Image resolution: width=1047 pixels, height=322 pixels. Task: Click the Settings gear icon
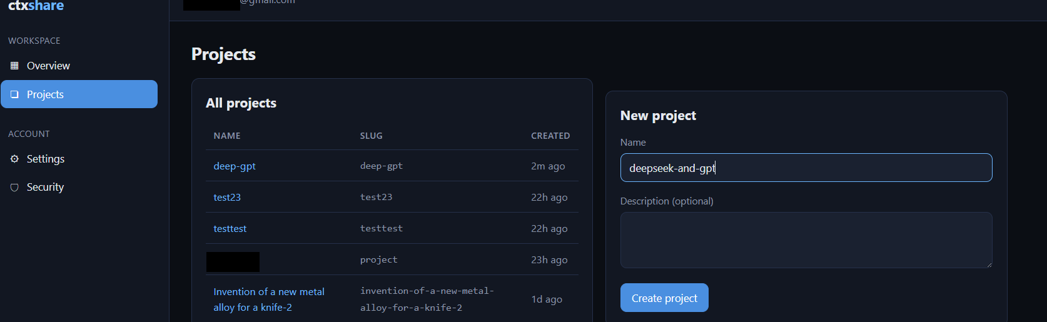[14, 159]
